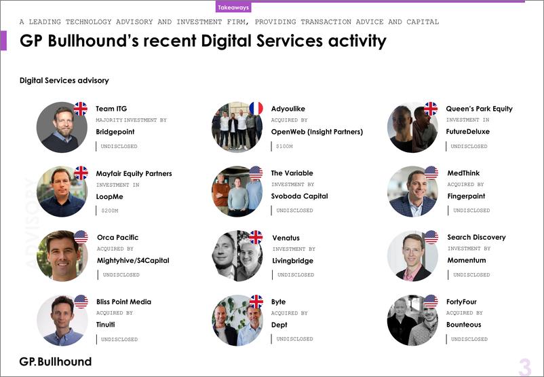Click the 'Bliss Point Media' name
The image size is (544, 377).
tap(124, 302)
